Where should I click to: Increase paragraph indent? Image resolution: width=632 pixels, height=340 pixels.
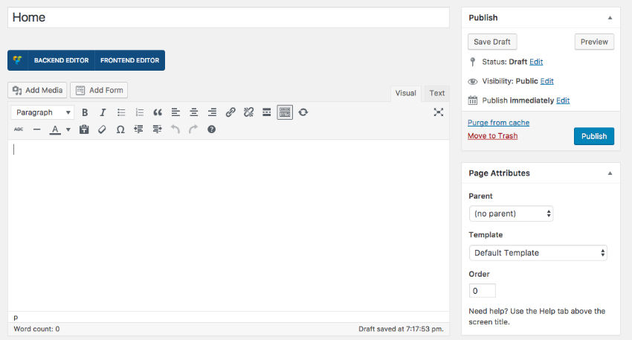coord(157,129)
